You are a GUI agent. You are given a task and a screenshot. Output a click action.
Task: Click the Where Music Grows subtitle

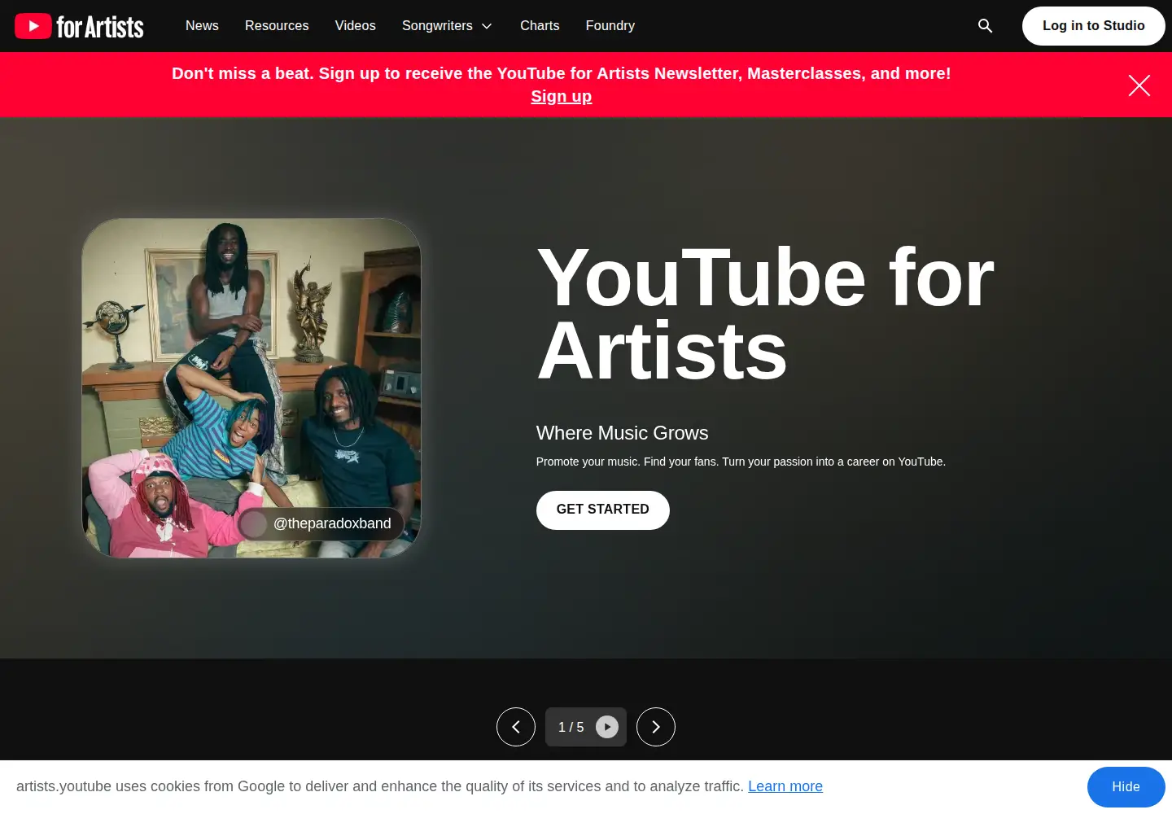coord(623,433)
